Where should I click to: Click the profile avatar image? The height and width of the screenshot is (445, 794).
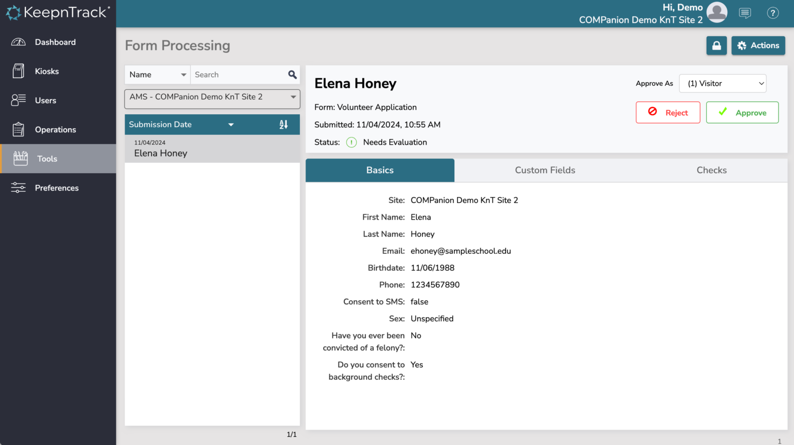[717, 12]
